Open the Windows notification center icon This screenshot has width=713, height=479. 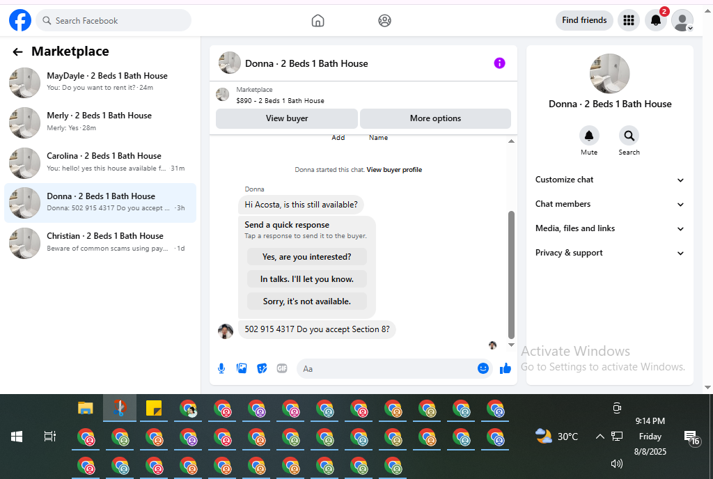pos(691,438)
